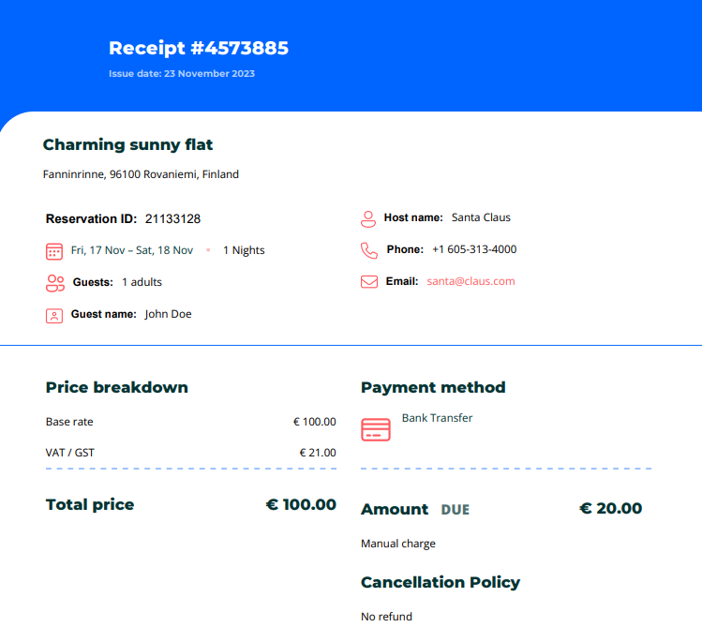The height and width of the screenshot is (627, 702).
Task: Click the guest name person icon
Action: [54, 315]
